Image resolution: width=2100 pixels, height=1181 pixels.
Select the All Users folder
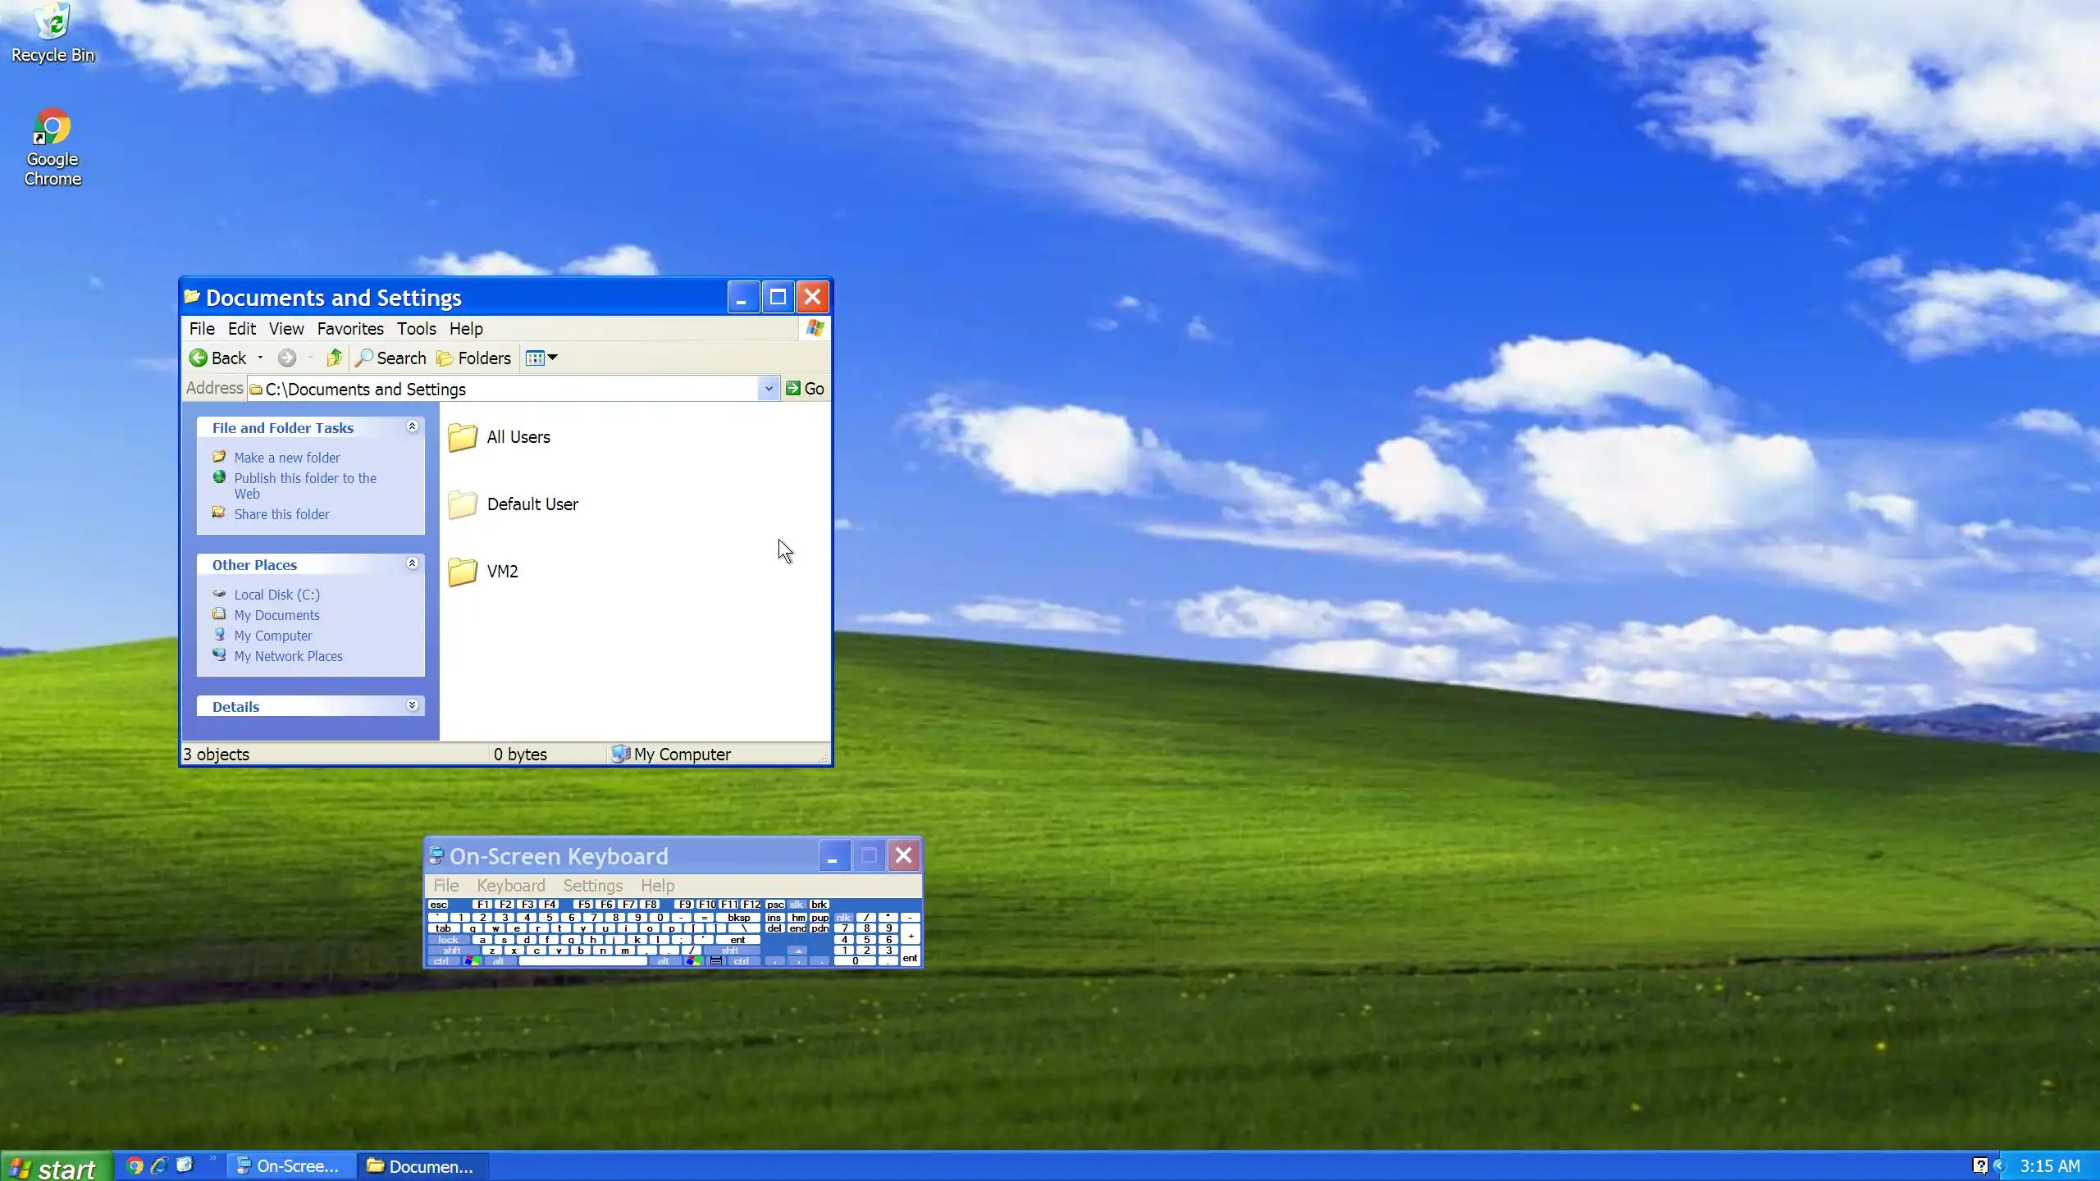pyautogui.click(x=518, y=437)
